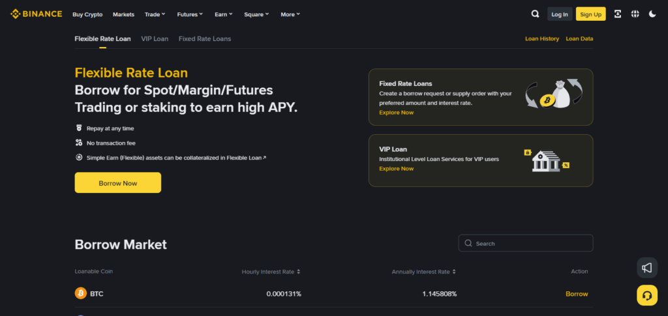Open Buy Crypto in navigation

(87, 14)
